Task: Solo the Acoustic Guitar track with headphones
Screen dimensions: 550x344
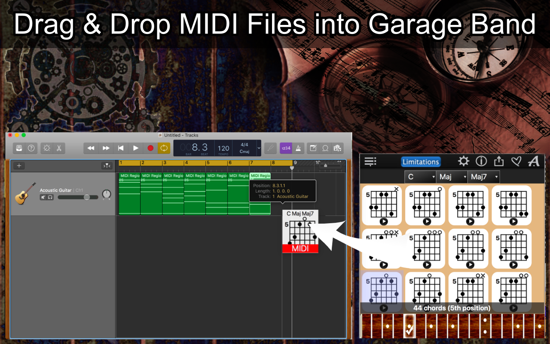Action: point(50,197)
